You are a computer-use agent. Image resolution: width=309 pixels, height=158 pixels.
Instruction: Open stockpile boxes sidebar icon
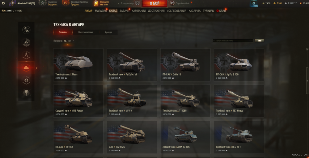click(26, 42)
